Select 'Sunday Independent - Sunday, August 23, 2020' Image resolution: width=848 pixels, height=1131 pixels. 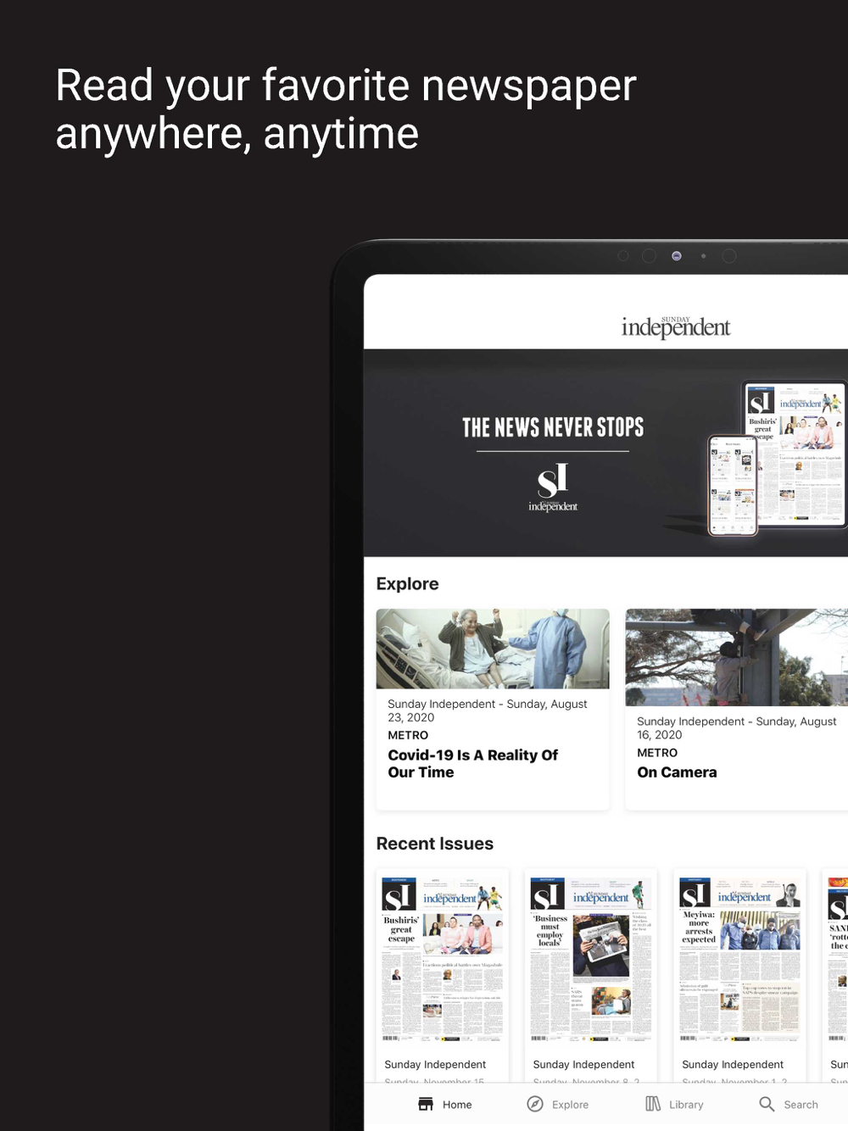coord(488,710)
